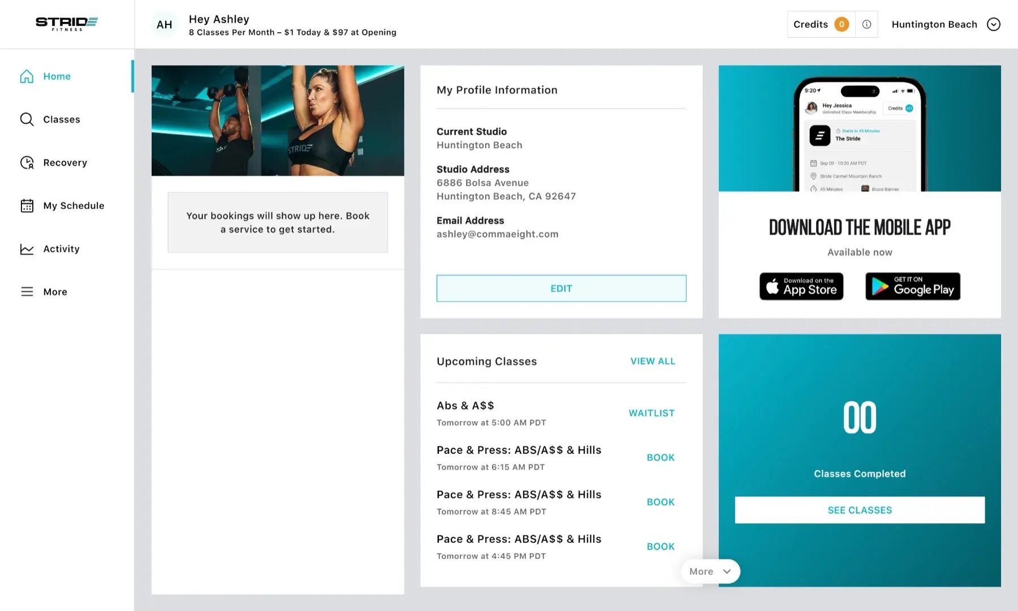Screen dimensions: 1018x611
Task: Click the 8 Classes Per Month membership text
Action: (292, 32)
